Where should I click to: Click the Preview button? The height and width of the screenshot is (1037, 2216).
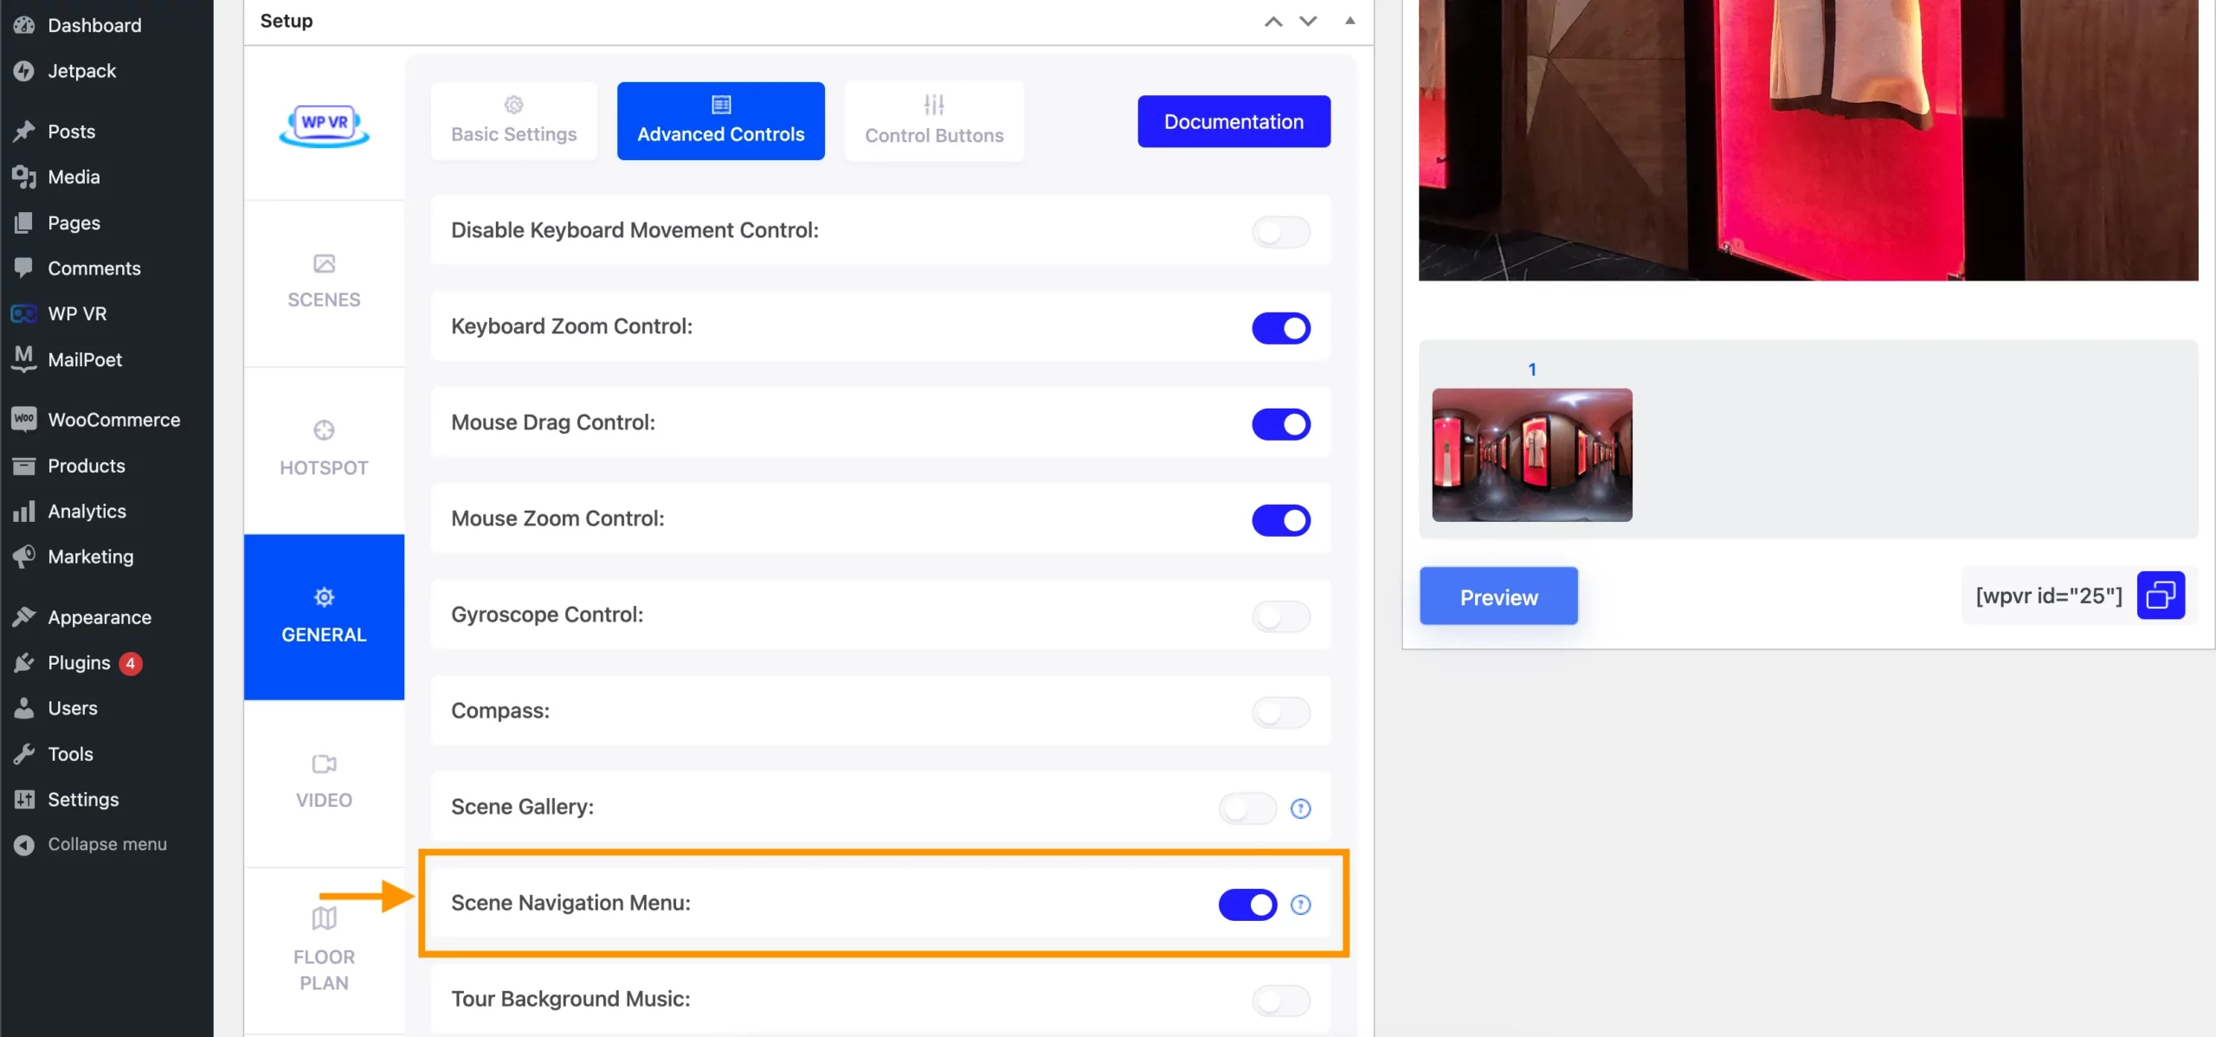coord(1498,595)
